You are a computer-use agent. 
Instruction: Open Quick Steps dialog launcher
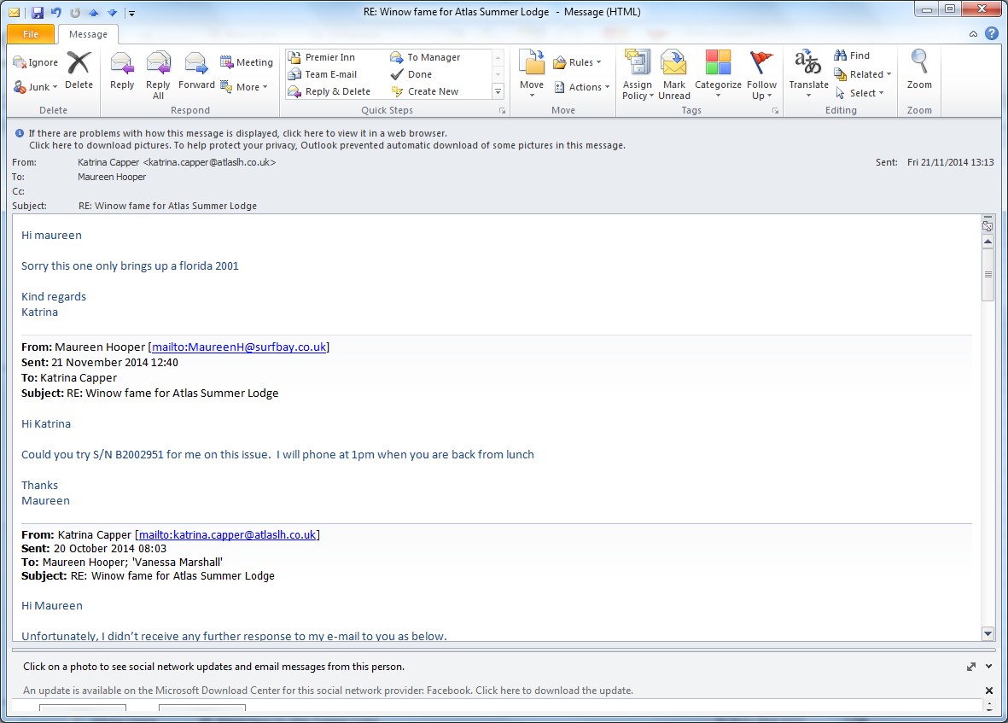[x=502, y=111]
